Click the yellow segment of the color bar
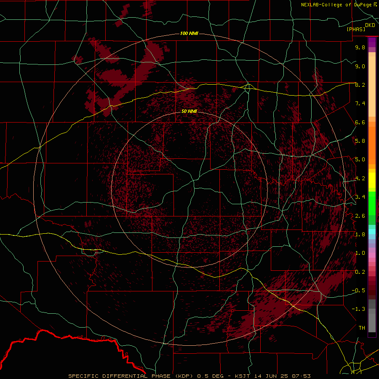 point(372,180)
